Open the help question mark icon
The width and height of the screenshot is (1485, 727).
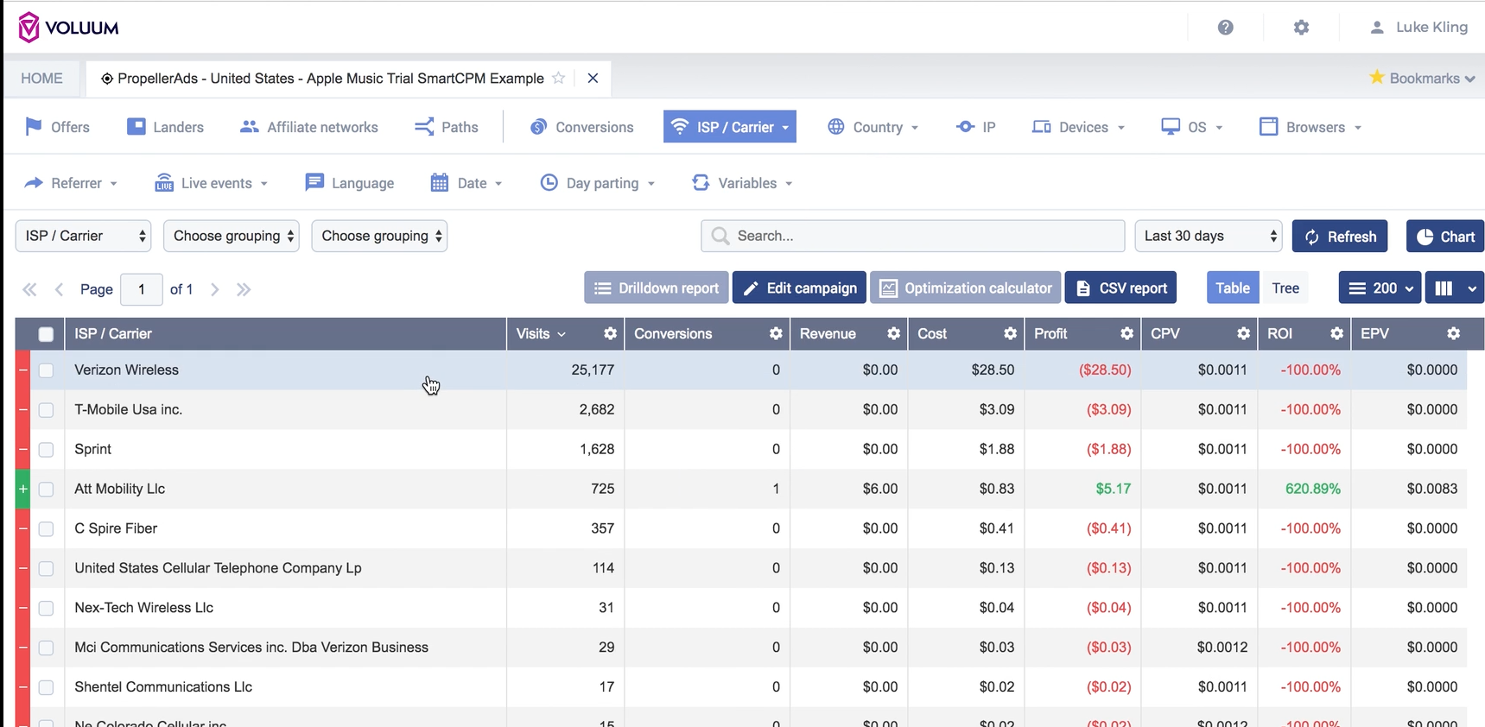click(x=1225, y=28)
